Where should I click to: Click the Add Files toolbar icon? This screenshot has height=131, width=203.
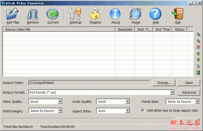tap(13, 14)
